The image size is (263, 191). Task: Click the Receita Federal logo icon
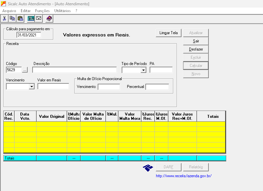pyautogui.click(x=148, y=168)
